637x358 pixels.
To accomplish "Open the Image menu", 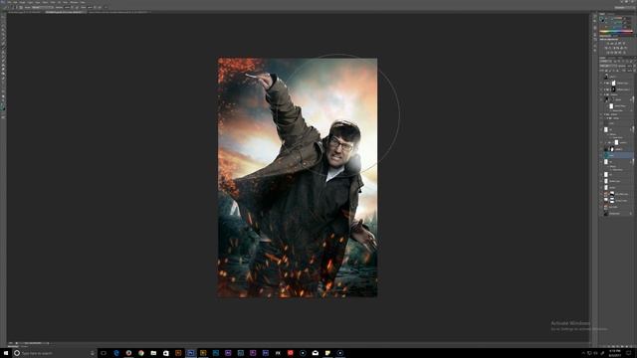I will pos(22,2).
